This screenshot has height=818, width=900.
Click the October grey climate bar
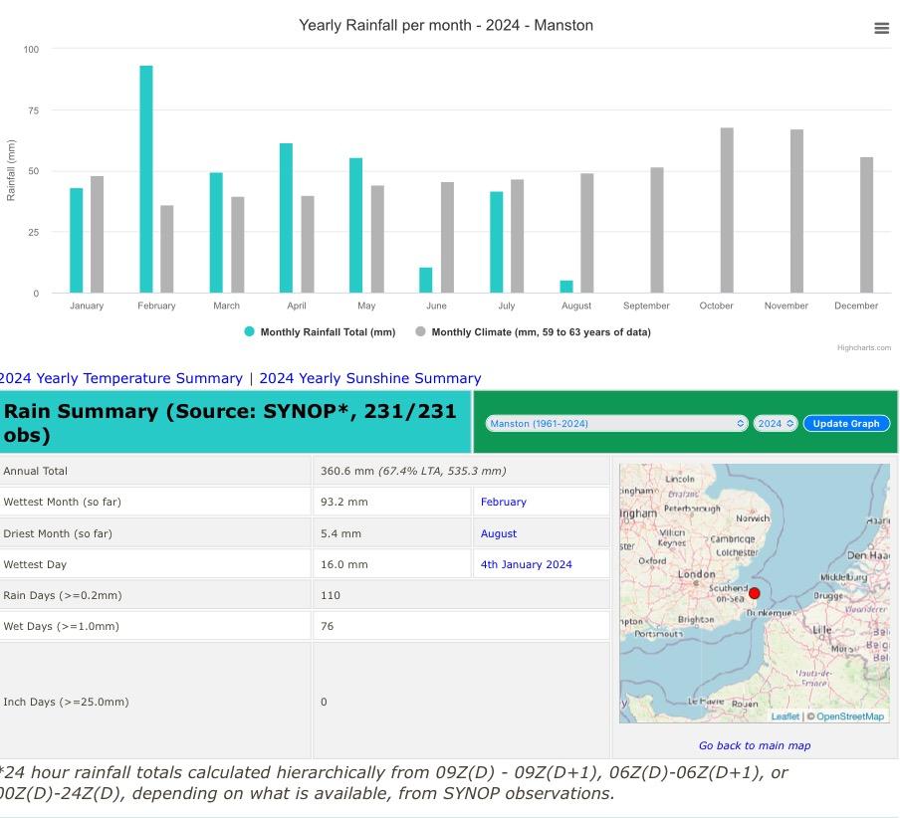(728, 210)
